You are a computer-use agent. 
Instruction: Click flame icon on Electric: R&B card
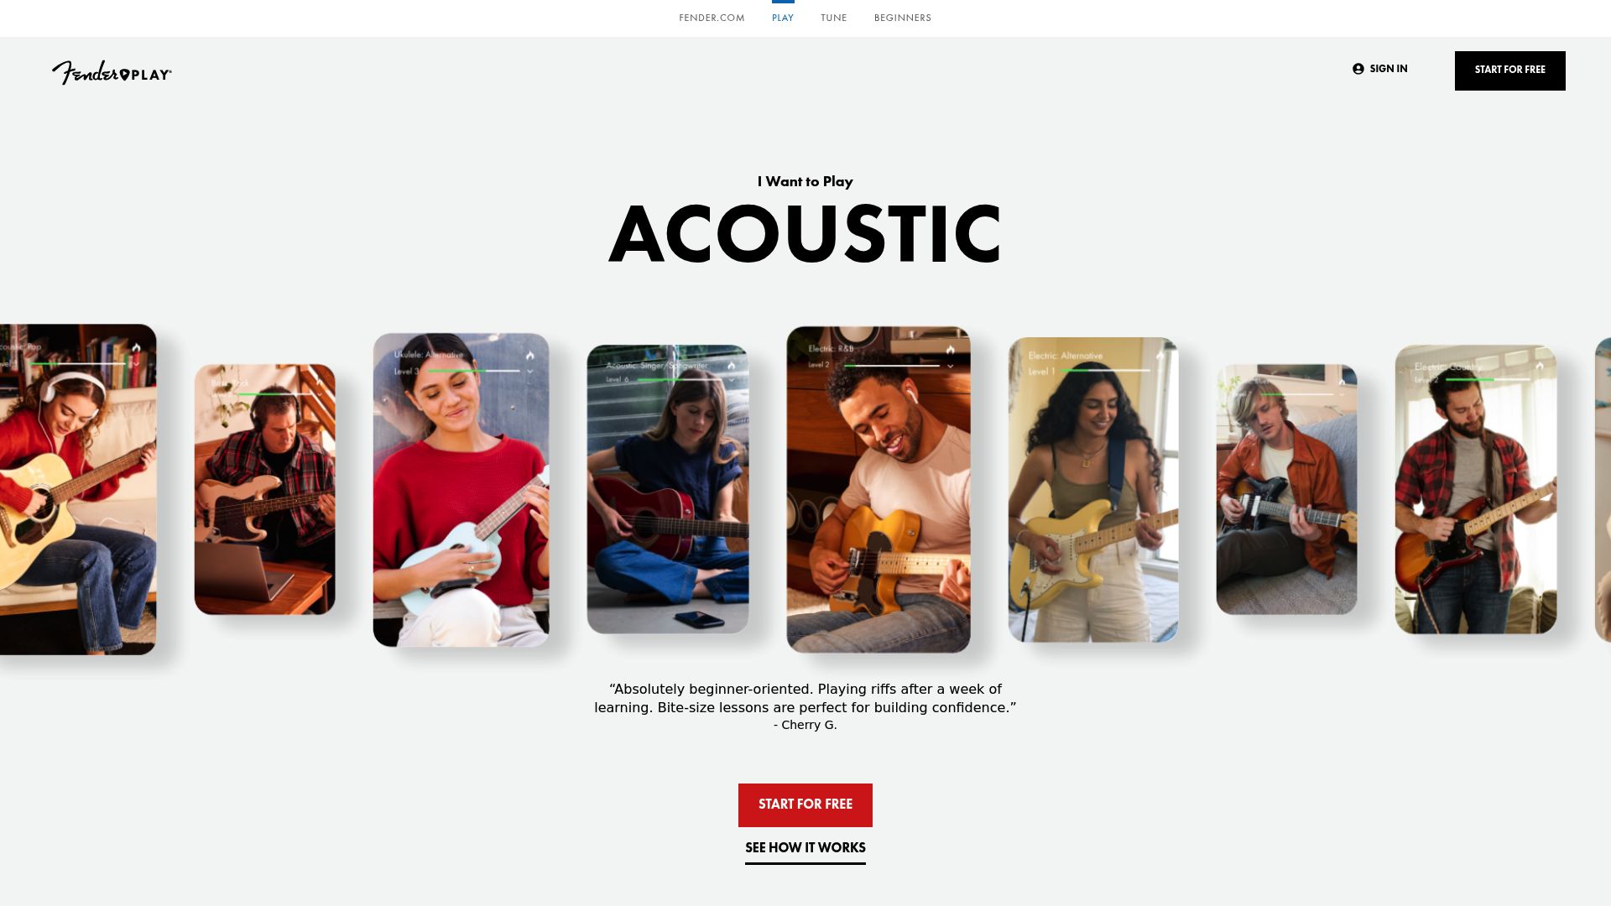coord(951,350)
